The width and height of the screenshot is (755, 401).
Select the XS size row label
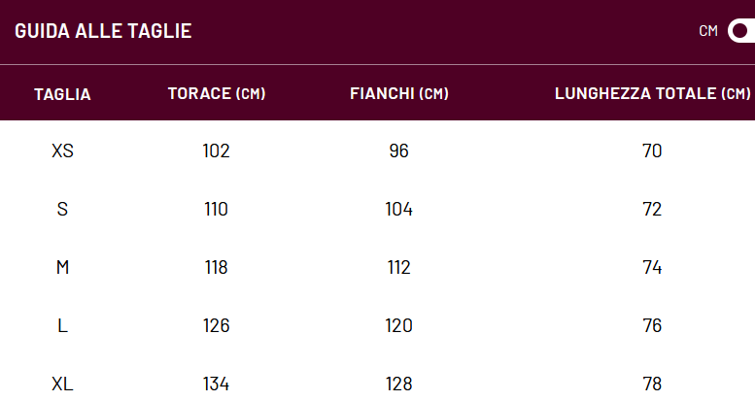tap(62, 151)
